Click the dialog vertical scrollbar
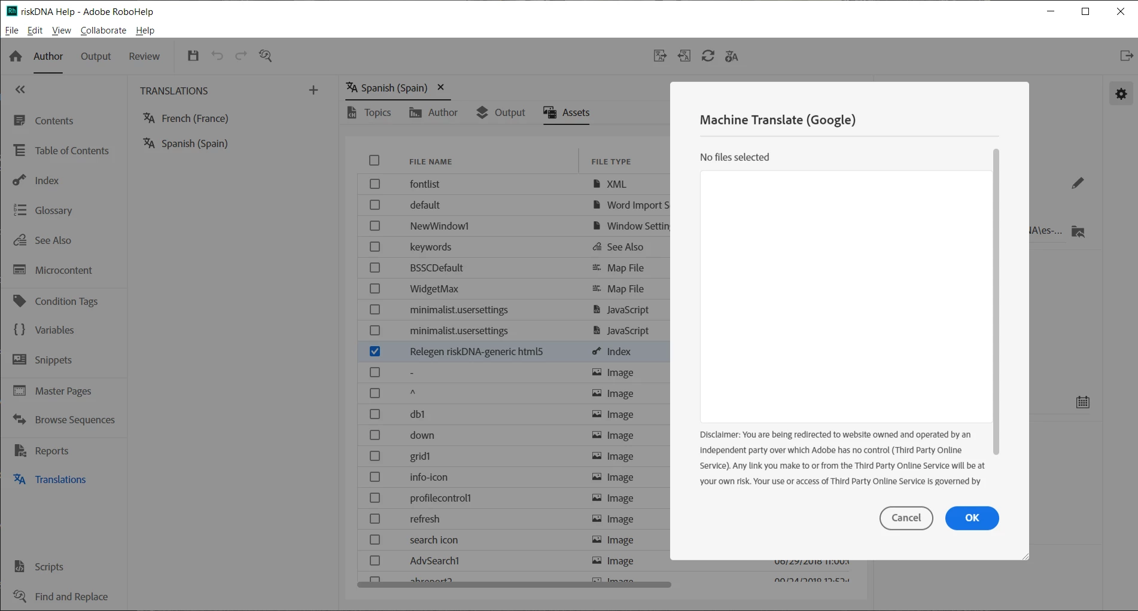 (996, 301)
